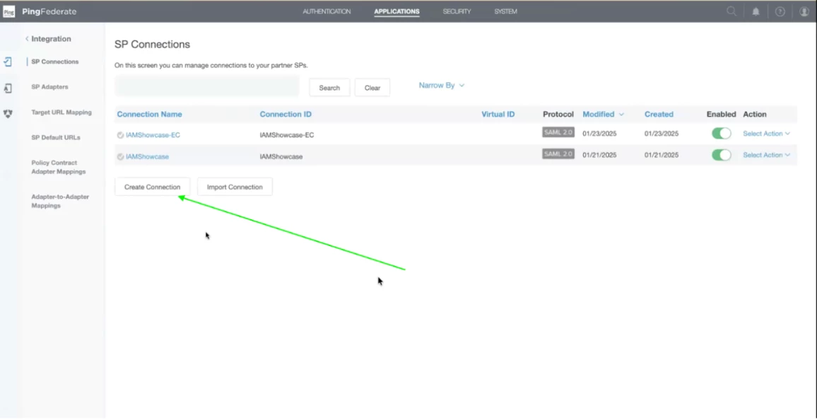Open Policy Contract Adapter Mappings
Viewport: 817px width, 420px height.
(x=59, y=168)
